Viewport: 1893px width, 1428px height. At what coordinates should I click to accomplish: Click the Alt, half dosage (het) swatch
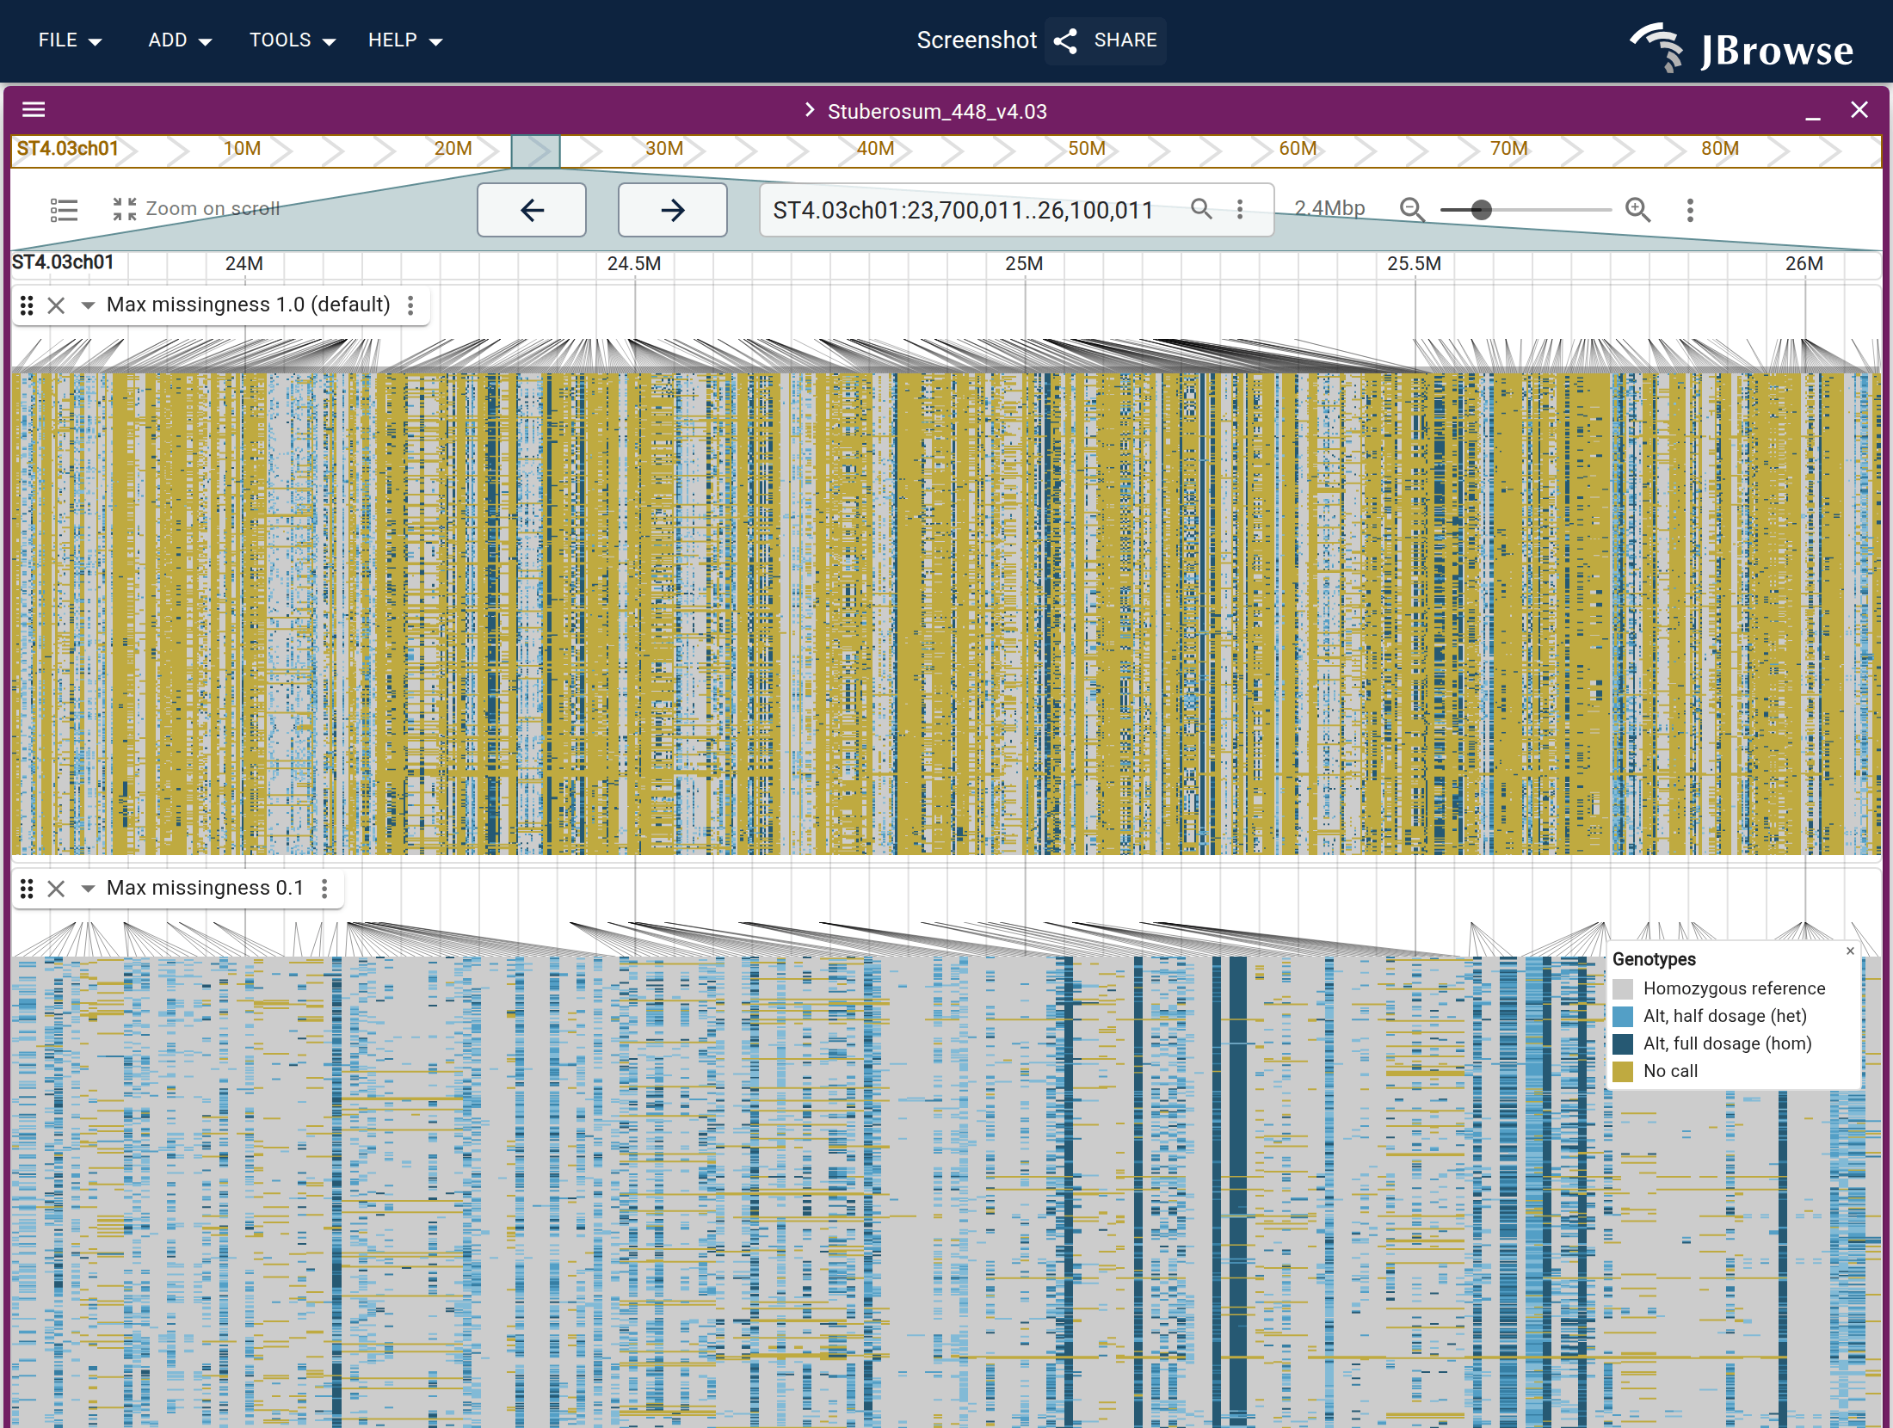point(1623,1017)
